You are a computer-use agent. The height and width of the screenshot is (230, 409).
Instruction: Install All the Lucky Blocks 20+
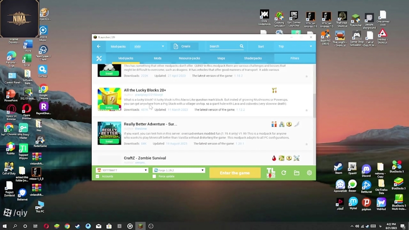pos(109,107)
